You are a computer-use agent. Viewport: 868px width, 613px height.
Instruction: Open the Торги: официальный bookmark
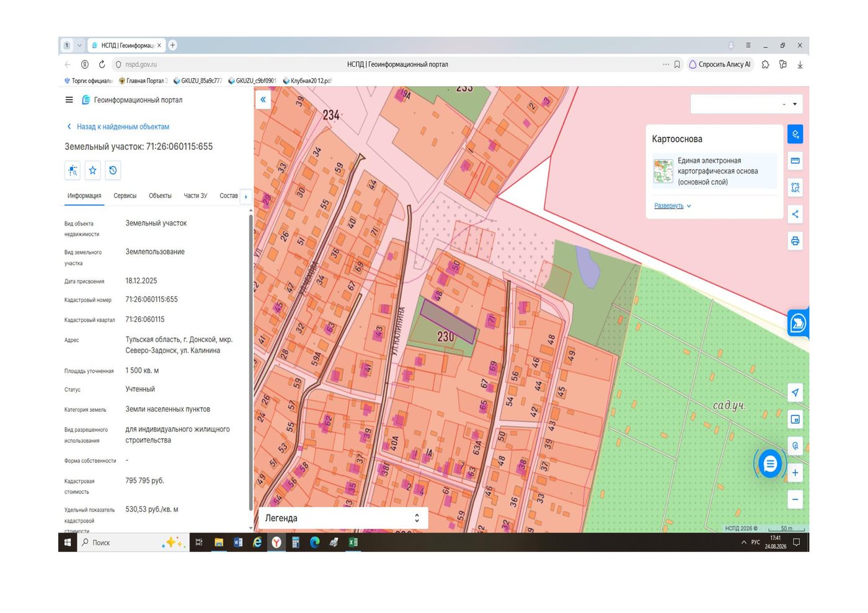[x=88, y=80]
